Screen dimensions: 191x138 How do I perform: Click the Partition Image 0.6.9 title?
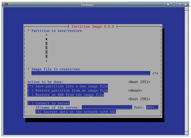pyautogui.click(x=93, y=26)
